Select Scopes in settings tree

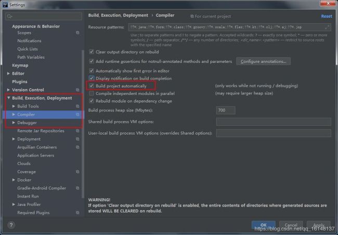click(x=24, y=33)
